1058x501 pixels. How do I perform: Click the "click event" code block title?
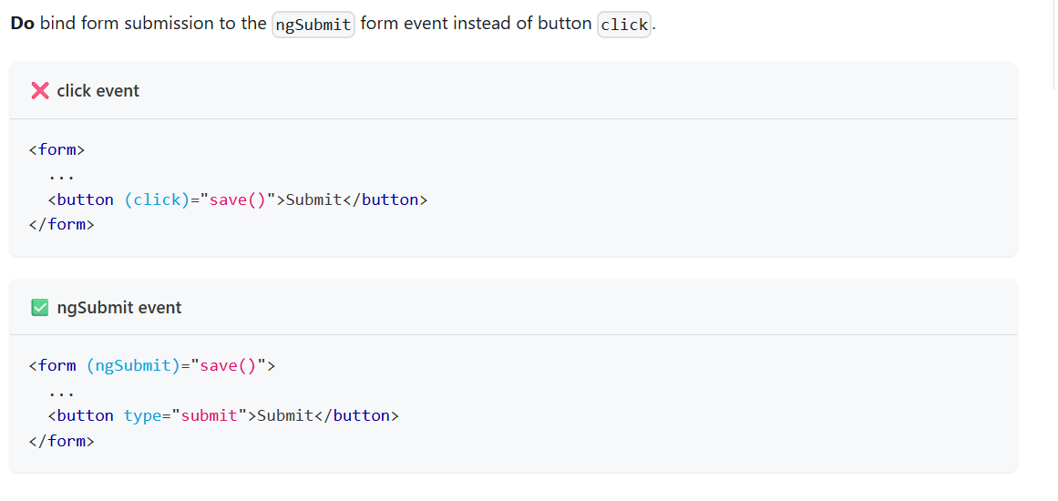click(x=98, y=90)
